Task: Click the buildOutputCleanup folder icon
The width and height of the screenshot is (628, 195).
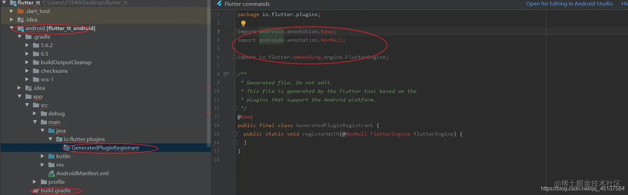Action: 36,62
